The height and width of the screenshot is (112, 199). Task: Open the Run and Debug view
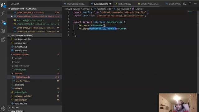3,31
